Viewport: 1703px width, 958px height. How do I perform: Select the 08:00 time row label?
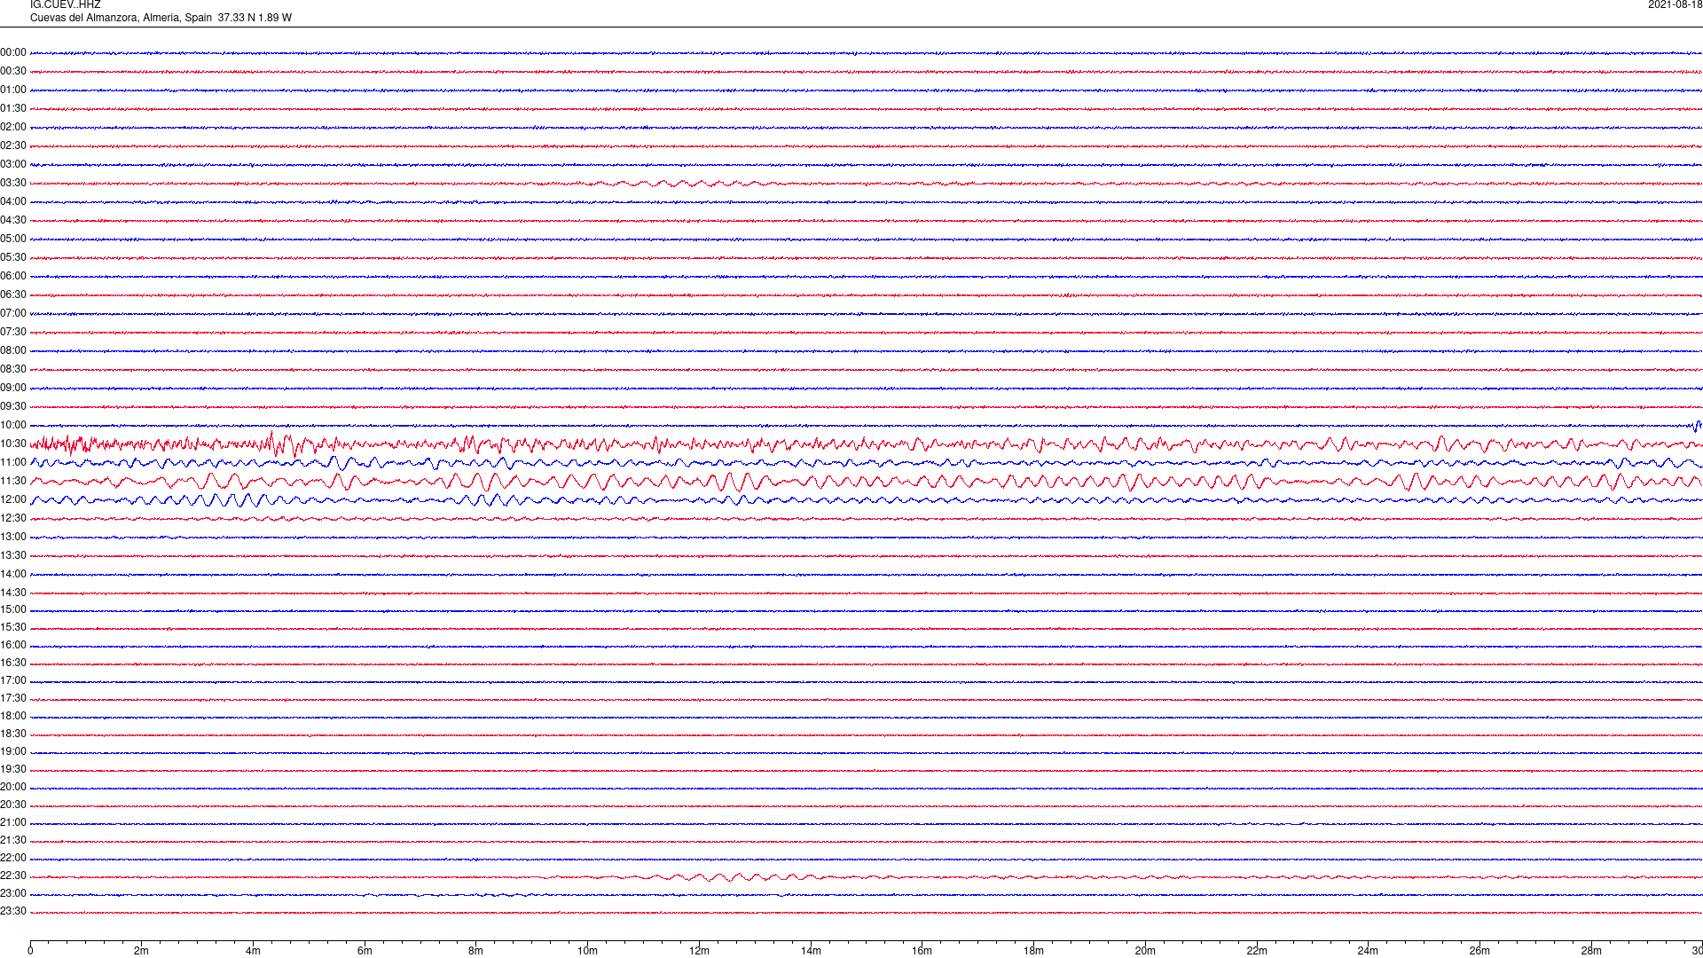(13, 350)
